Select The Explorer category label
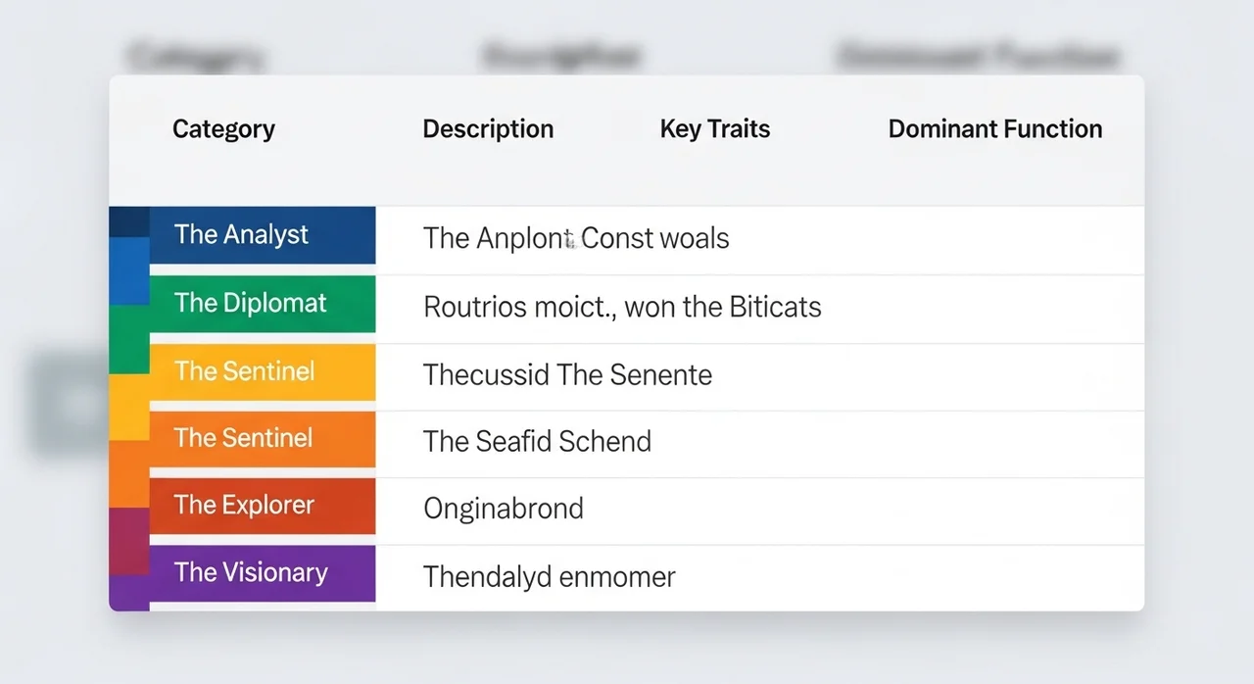Viewport: 1254px width, 684px height. coord(245,506)
